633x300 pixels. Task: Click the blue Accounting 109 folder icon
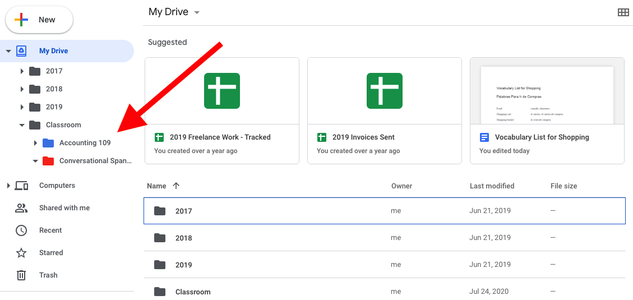coord(48,142)
